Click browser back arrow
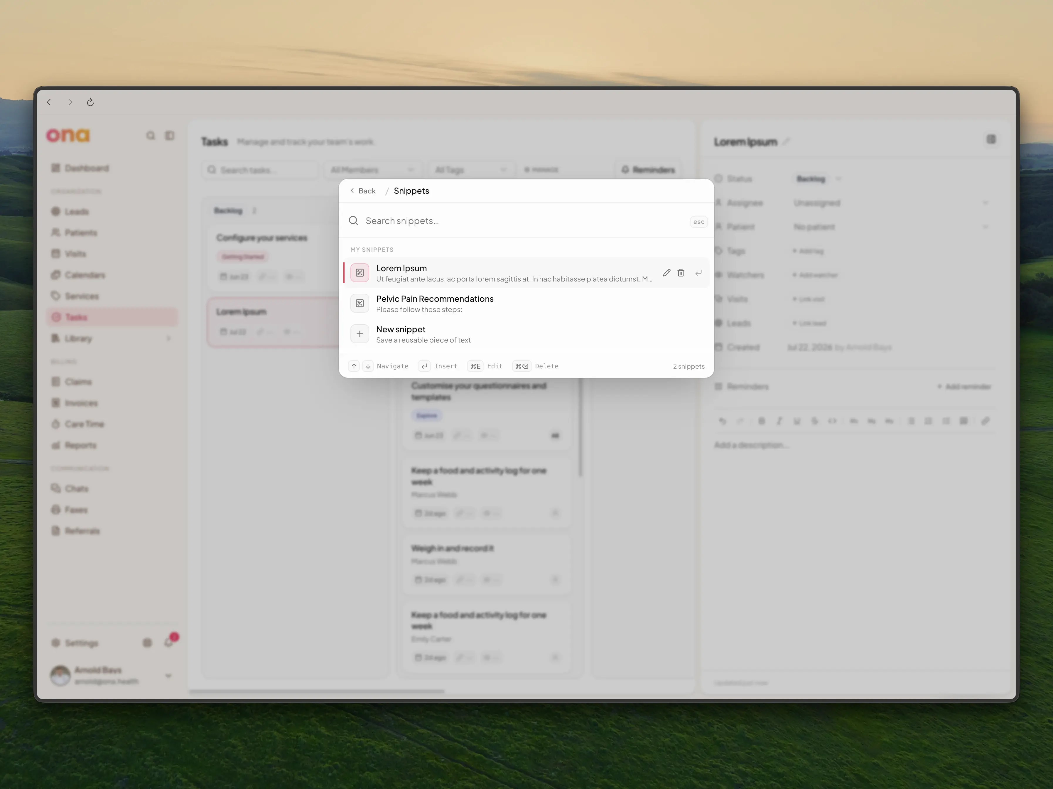 click(x=49, y=102)
